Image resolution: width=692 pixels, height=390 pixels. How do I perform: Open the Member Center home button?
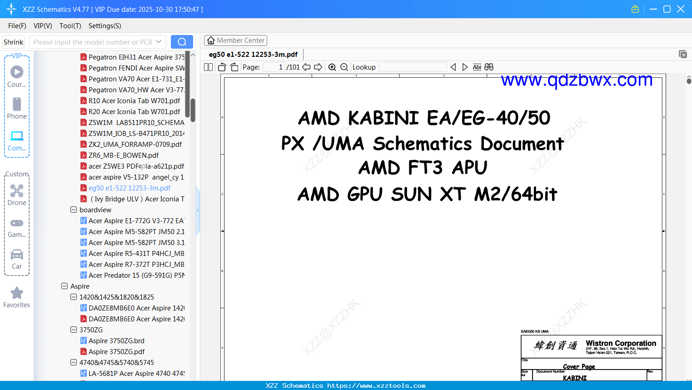point(235,40)
